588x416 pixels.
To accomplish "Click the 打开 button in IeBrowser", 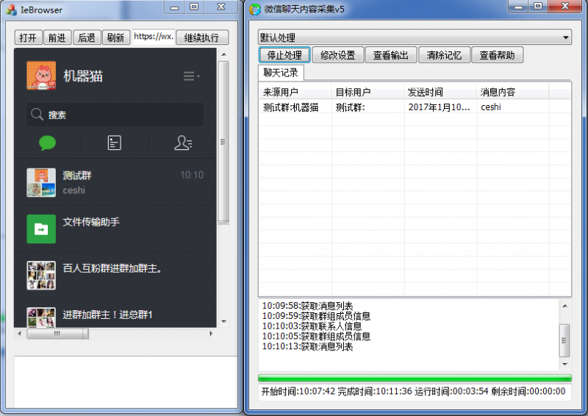I will (x=28, y=37).
